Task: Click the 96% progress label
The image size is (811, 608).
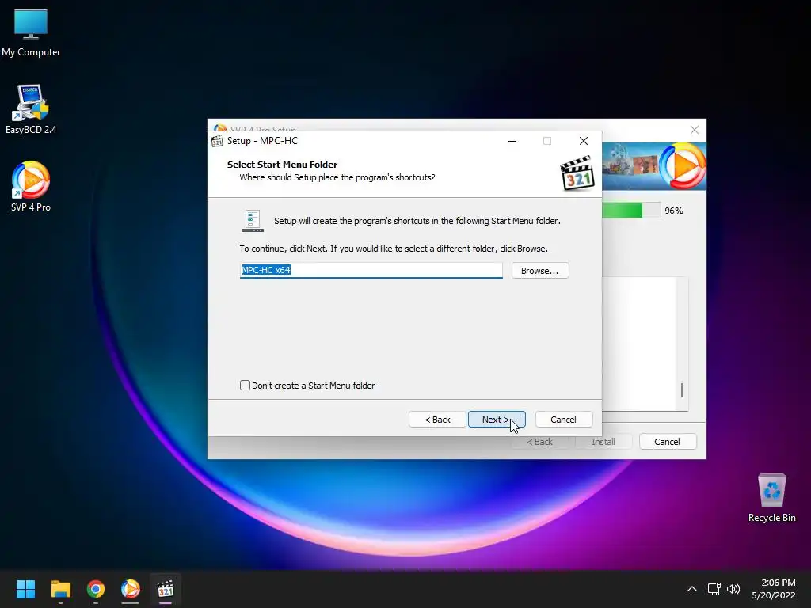Action: 674,211
